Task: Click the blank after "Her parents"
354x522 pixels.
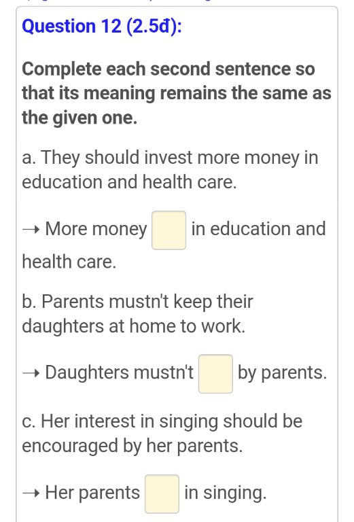Action: (x=162, y=493)
